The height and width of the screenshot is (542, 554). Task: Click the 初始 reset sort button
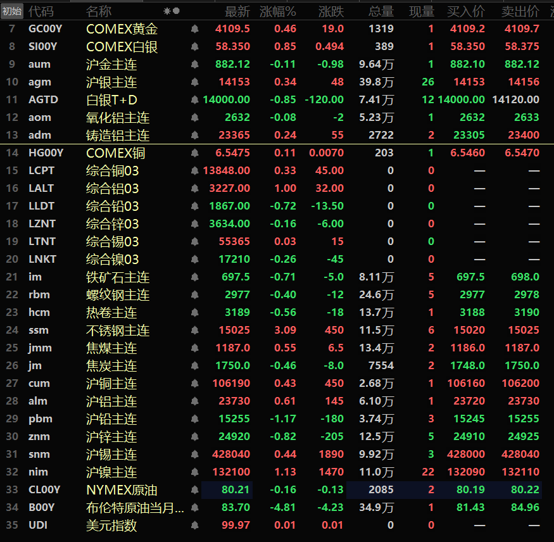[11, 11]
